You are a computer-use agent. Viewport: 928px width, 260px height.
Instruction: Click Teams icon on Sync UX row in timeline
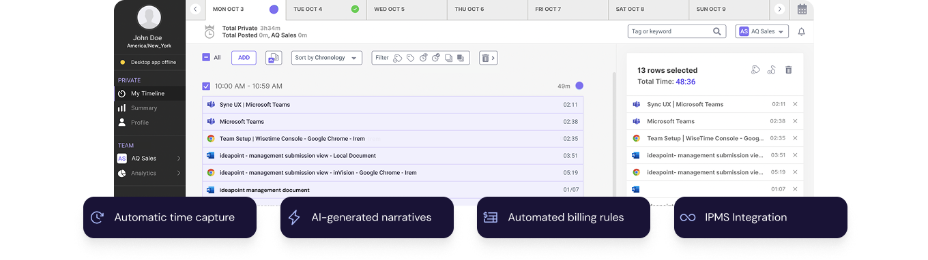(x=211, y=105)
